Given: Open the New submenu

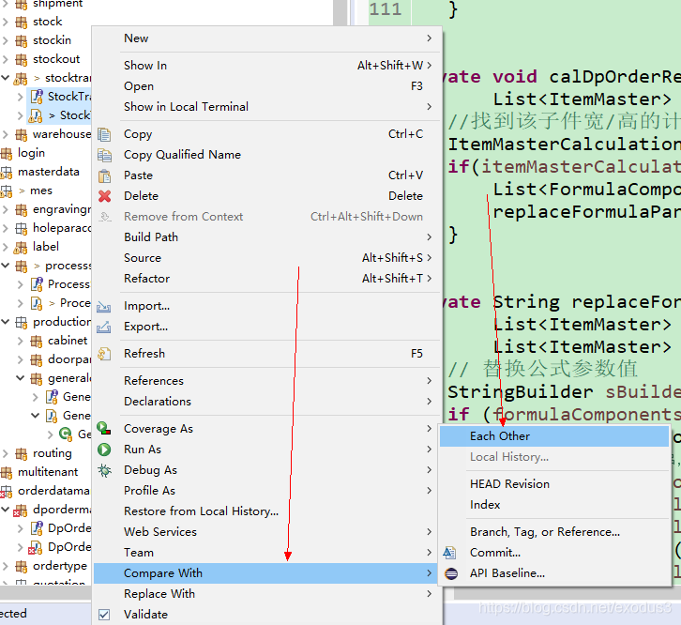Looking at the screenshot, I should tap(267, 38).
